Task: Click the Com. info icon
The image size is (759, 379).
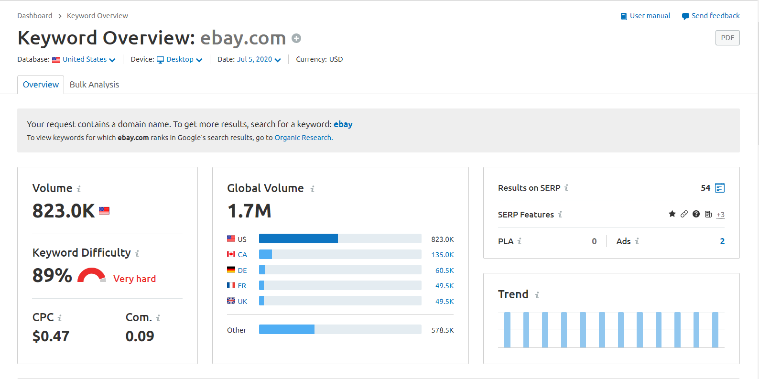Action: point(158,318)
